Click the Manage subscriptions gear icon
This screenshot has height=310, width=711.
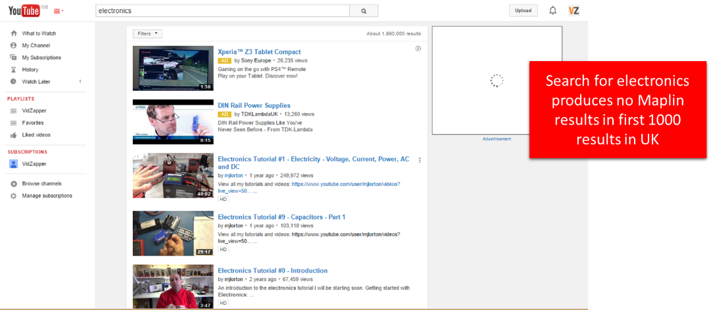[x=14, y=196]
